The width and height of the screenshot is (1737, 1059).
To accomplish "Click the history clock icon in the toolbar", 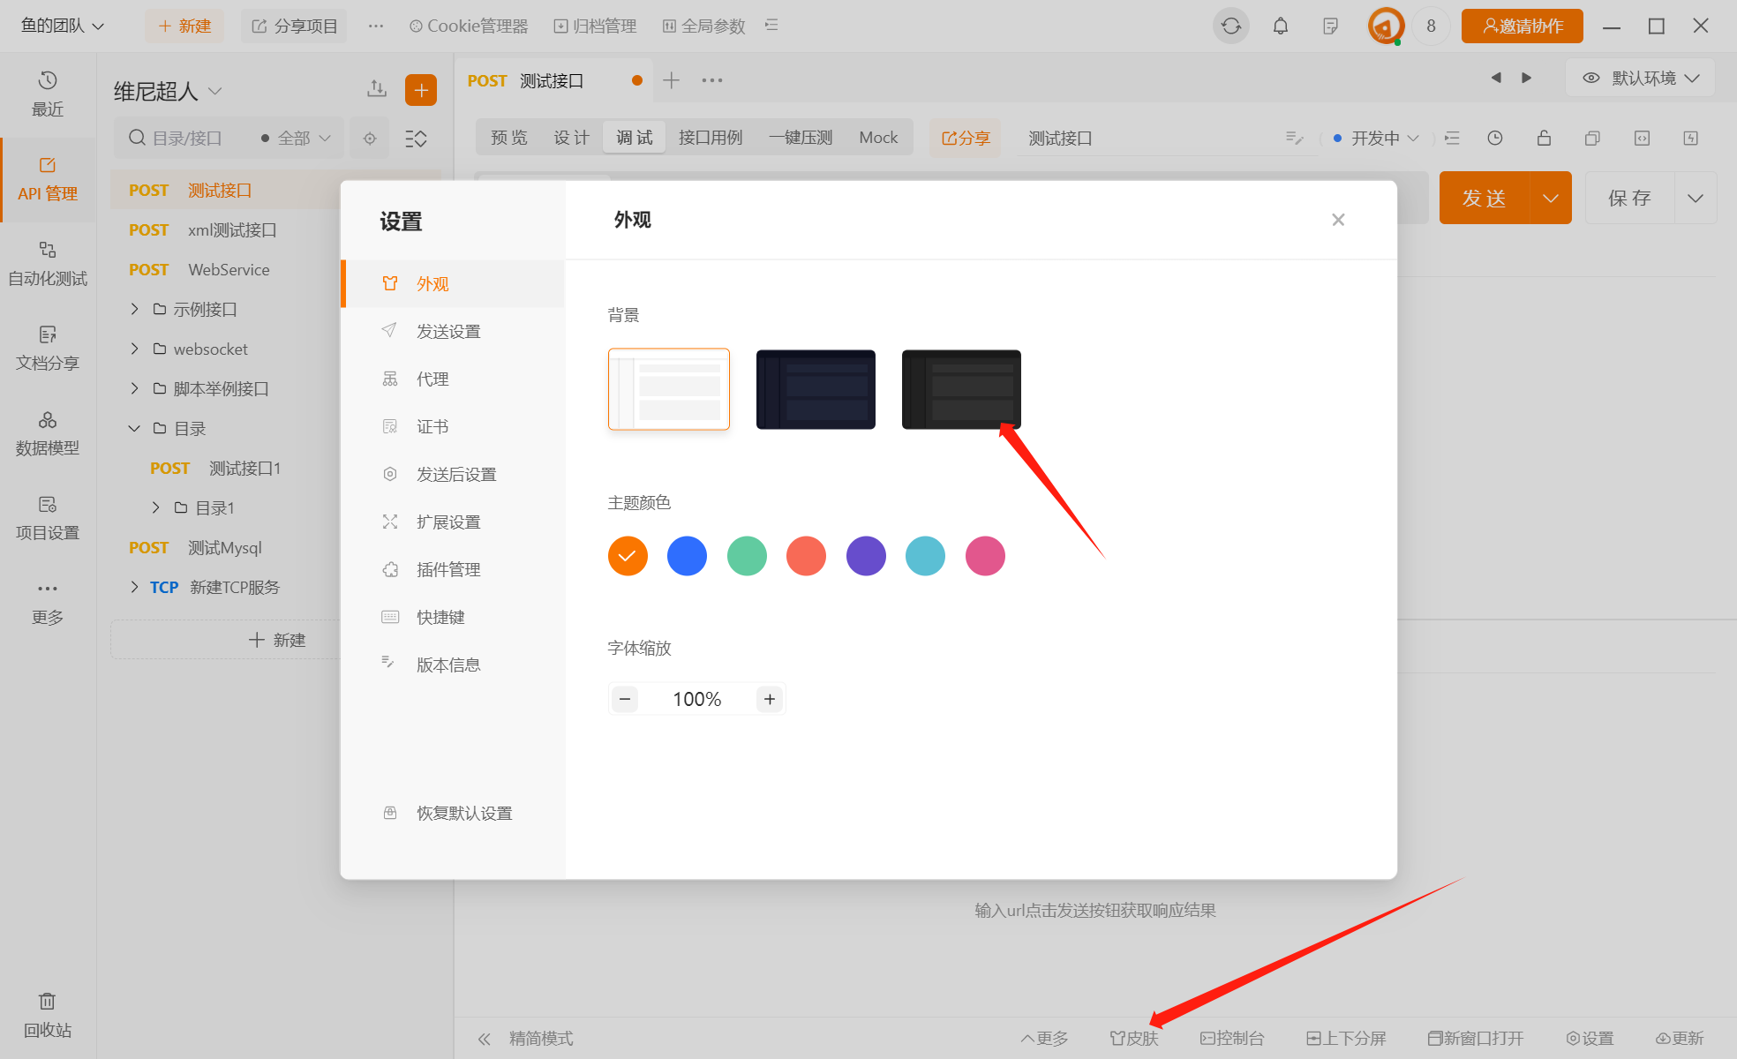I will 1495,138.
